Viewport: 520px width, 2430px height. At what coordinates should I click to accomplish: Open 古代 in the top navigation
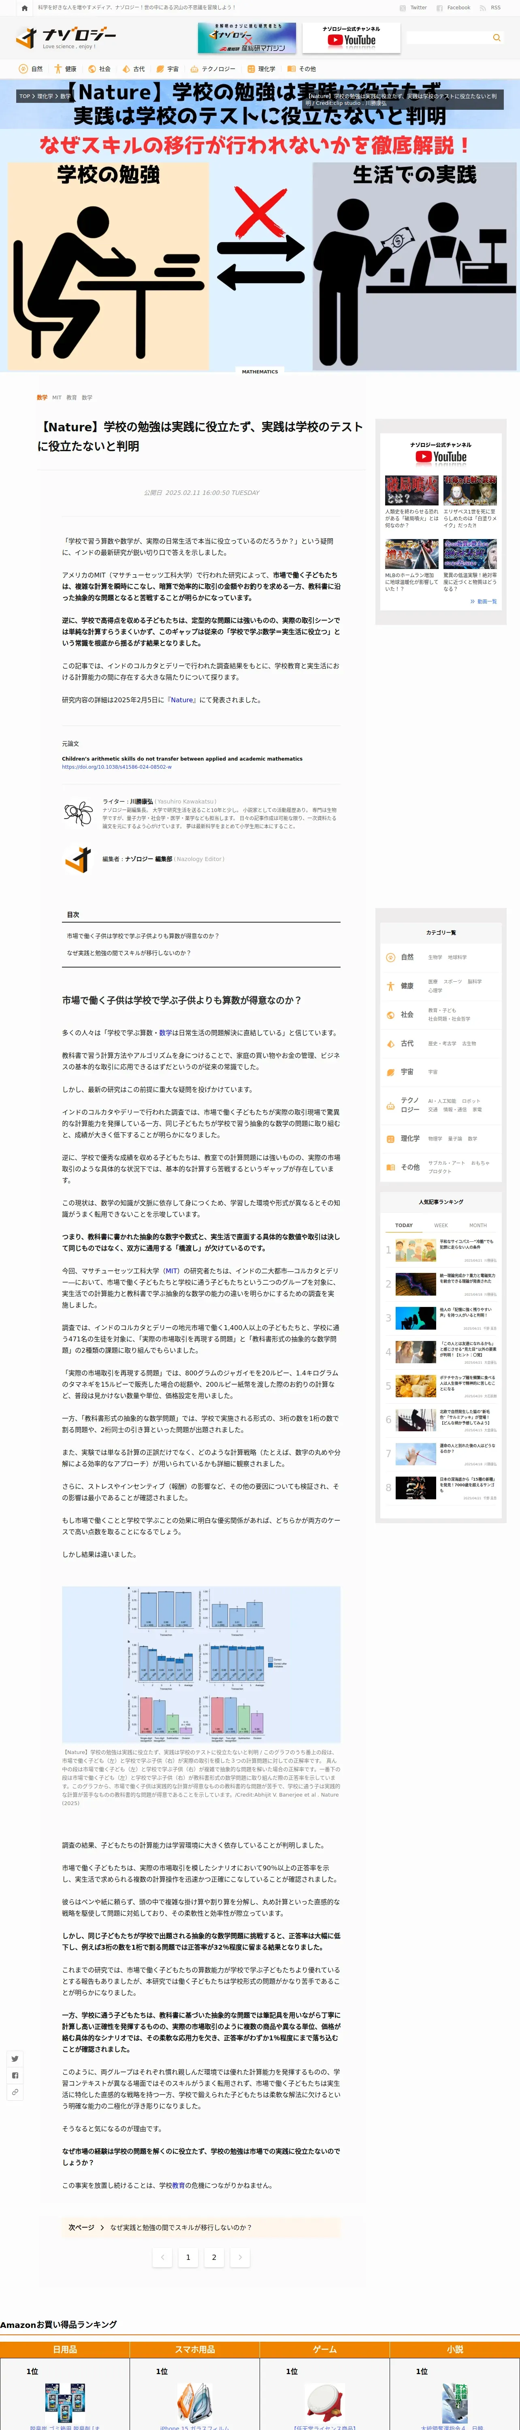point(133,69)
